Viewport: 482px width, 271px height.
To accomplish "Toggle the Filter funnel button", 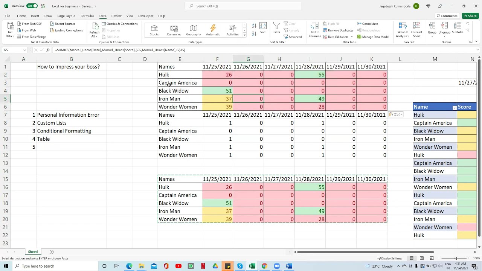I will pos(277,28).
